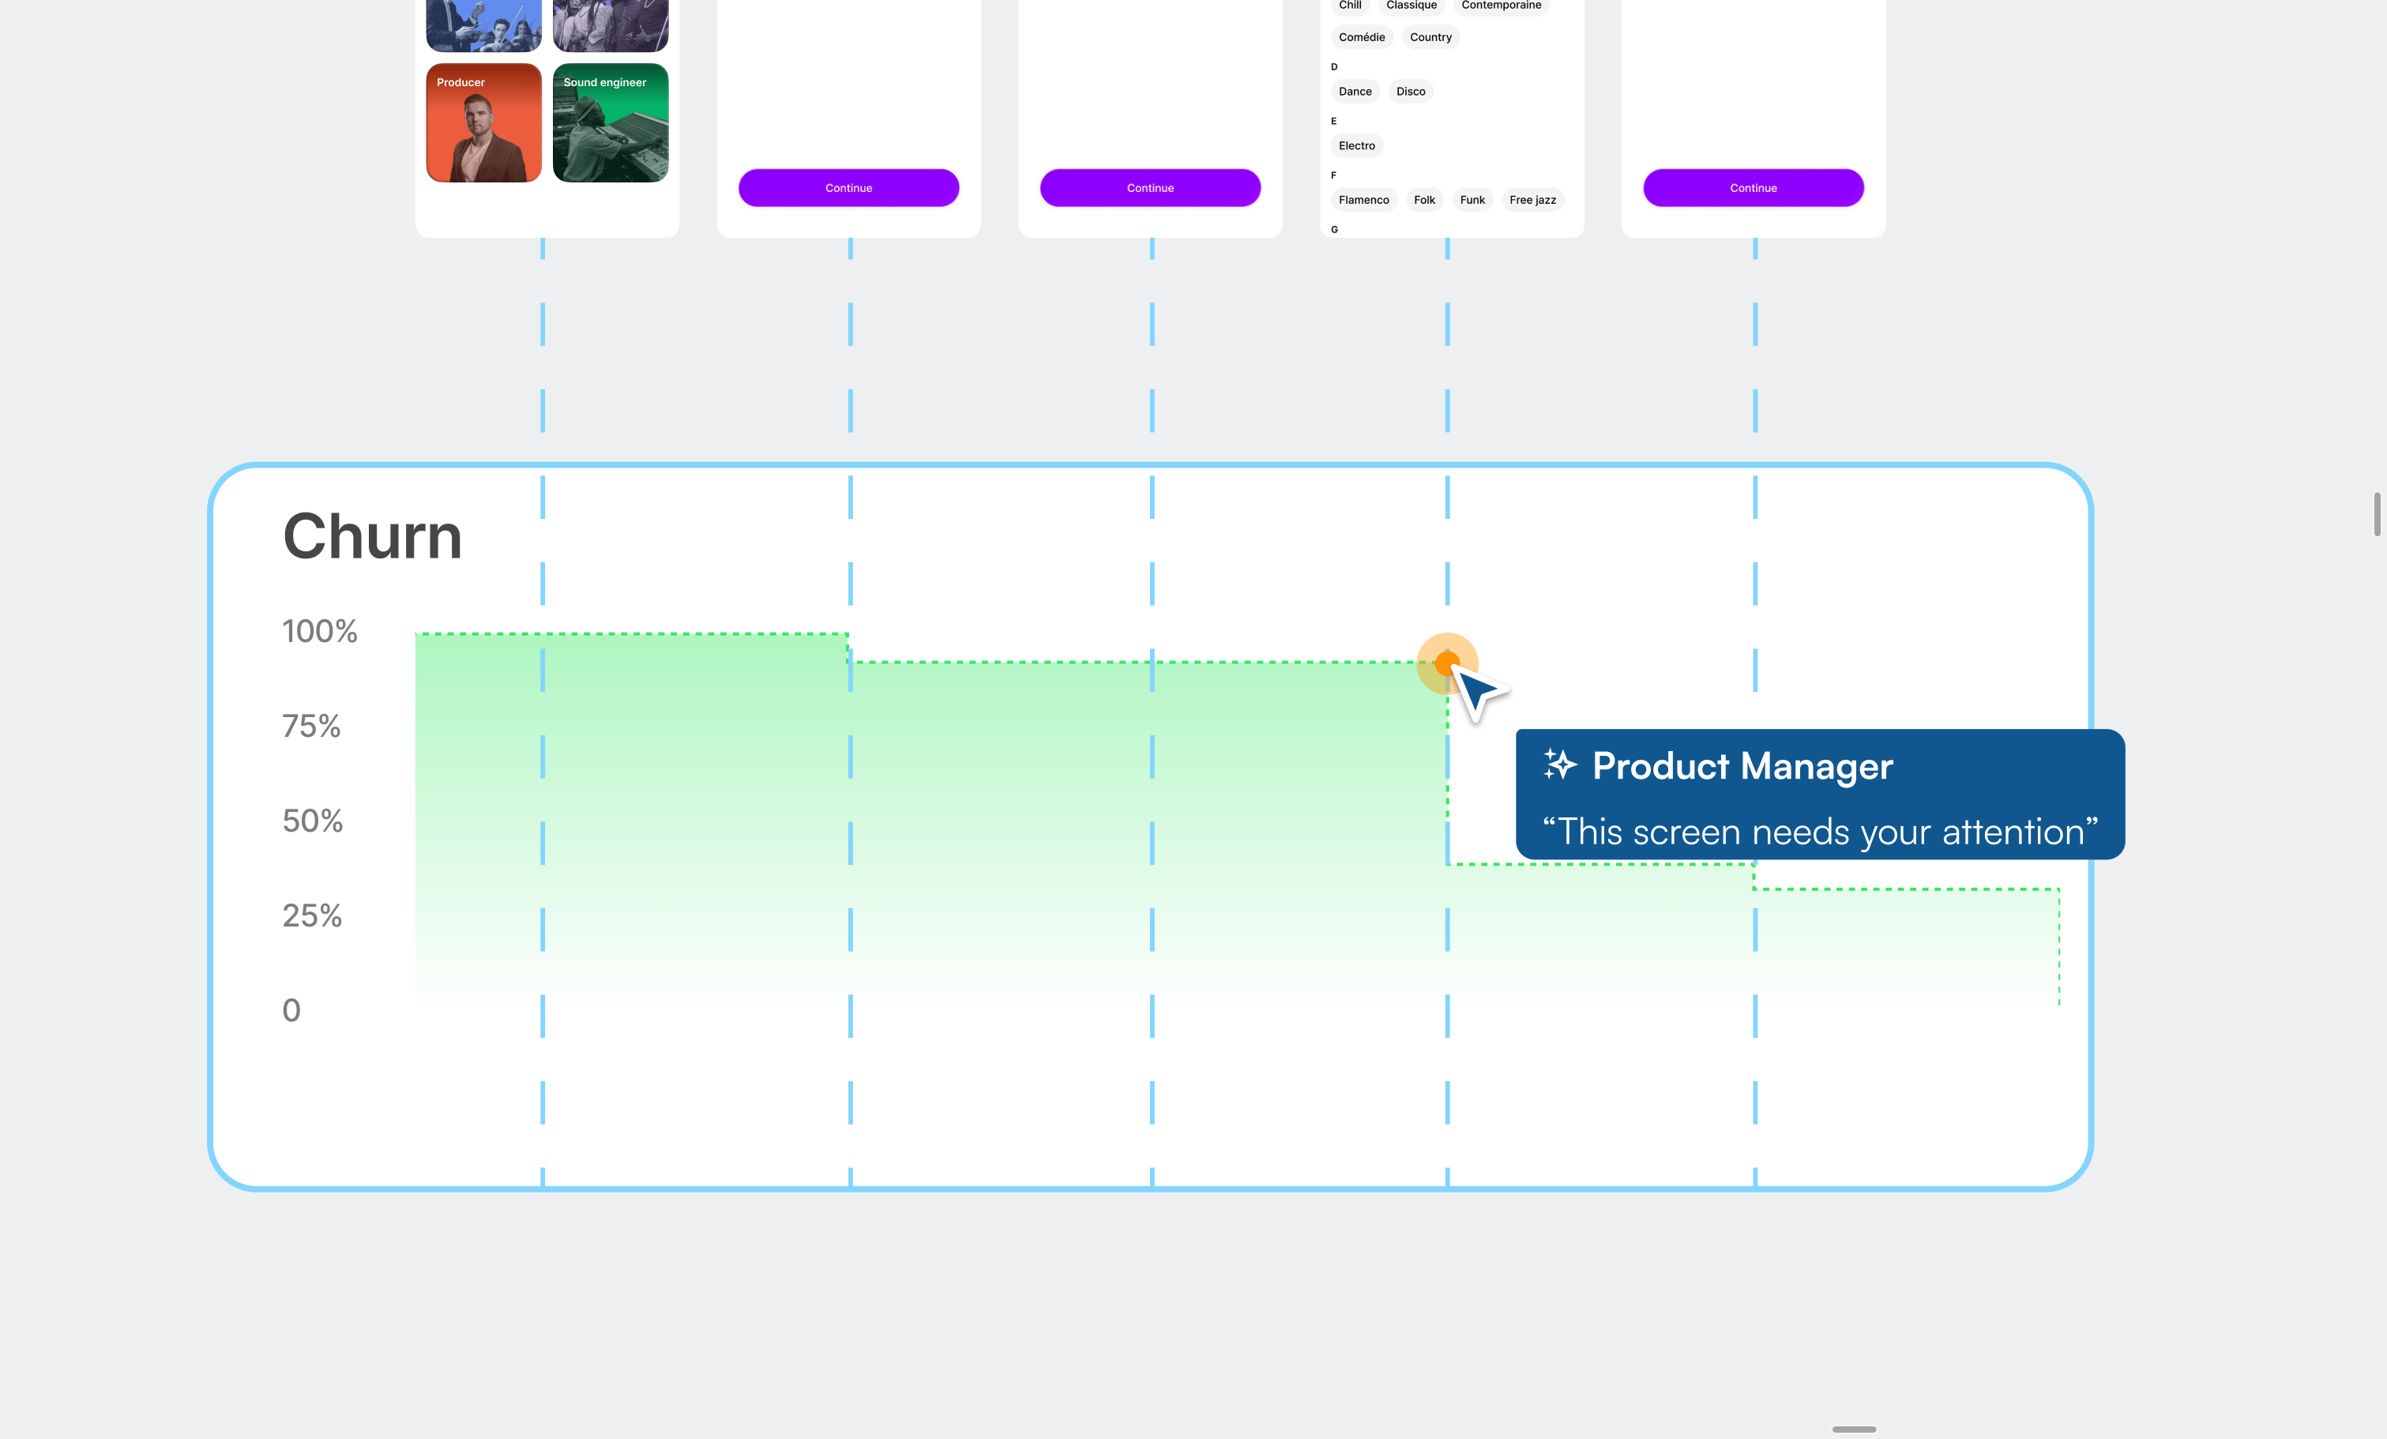Viewport: 2387px width, 1439px height.
Task: Click the Product Manager tooltip message
Action: [1819, 832]
